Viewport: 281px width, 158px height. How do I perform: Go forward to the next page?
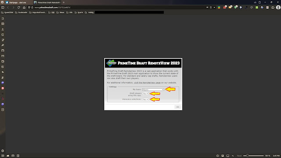pyautogui.click(x=13, y=7)
